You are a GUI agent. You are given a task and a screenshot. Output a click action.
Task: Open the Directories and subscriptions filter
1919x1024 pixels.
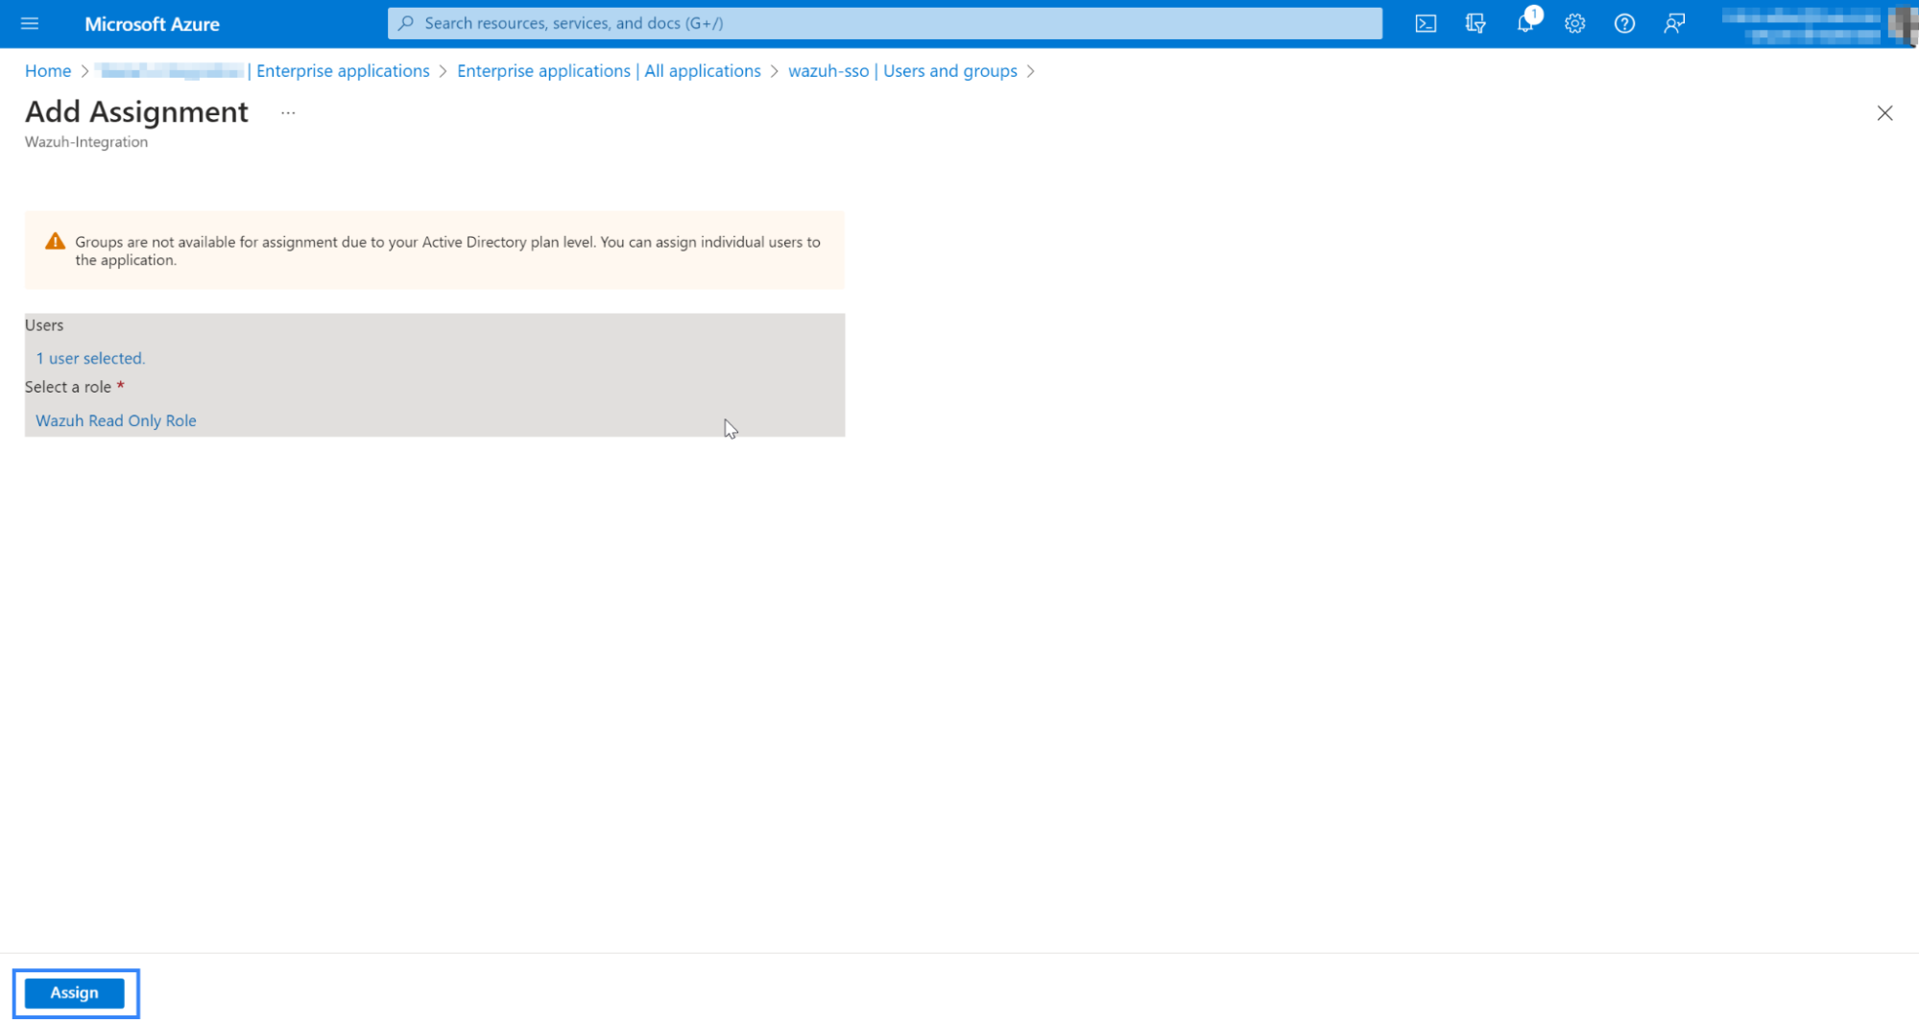pos(1475,23)
